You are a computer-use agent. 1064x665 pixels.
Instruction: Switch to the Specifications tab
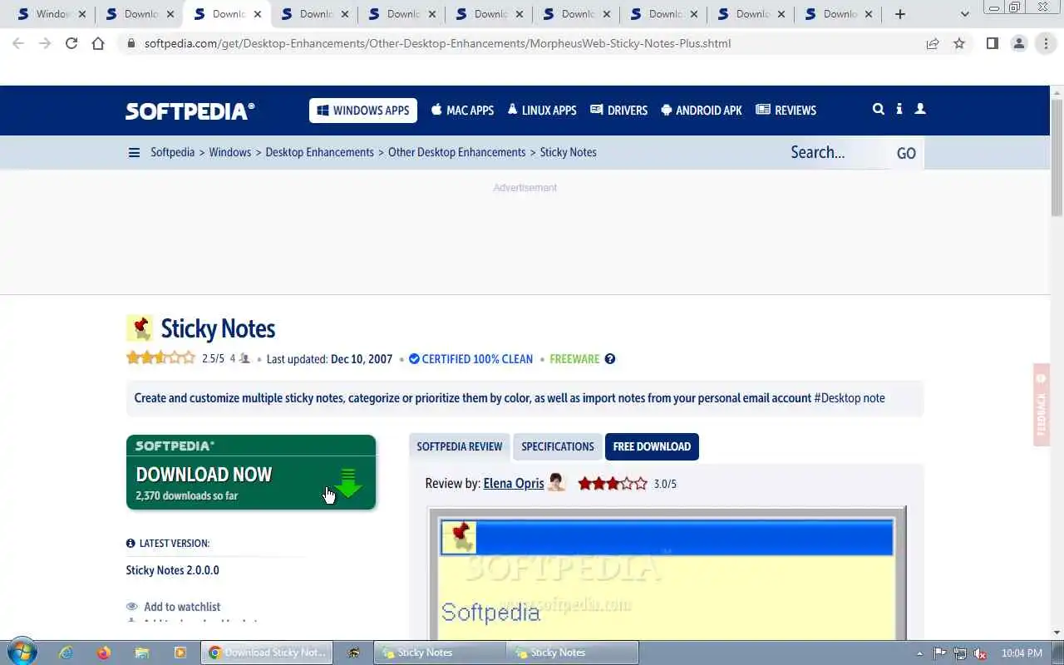point(558,446)
